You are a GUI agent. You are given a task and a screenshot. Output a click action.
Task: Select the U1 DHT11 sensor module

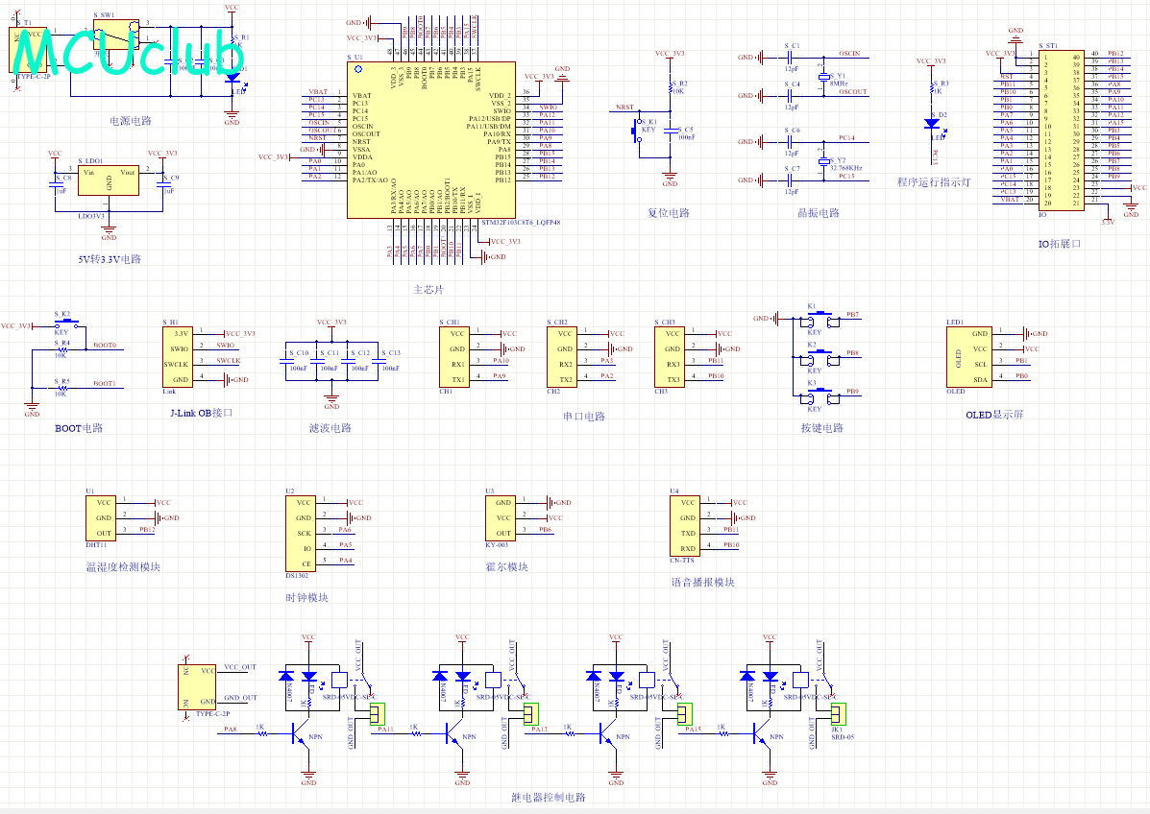click(101, 518)
